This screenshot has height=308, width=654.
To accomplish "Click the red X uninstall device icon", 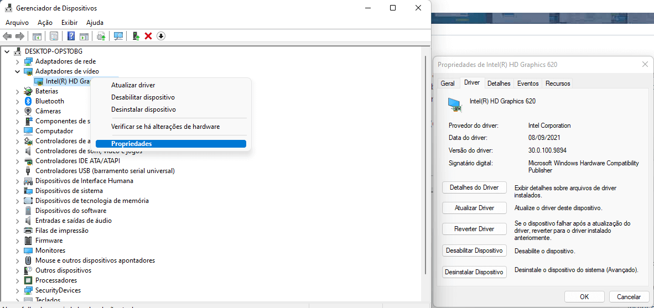I will point(148,36).
